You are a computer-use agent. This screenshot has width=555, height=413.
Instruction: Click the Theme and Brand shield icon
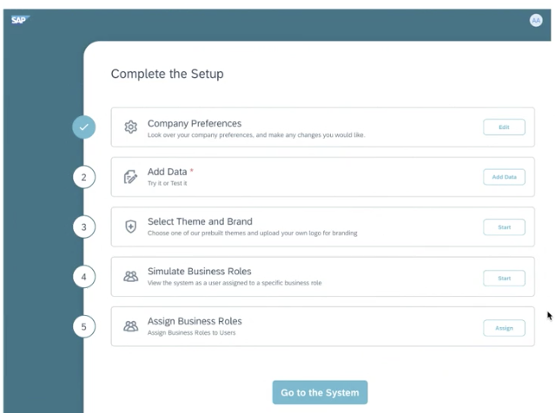point(130,226)
